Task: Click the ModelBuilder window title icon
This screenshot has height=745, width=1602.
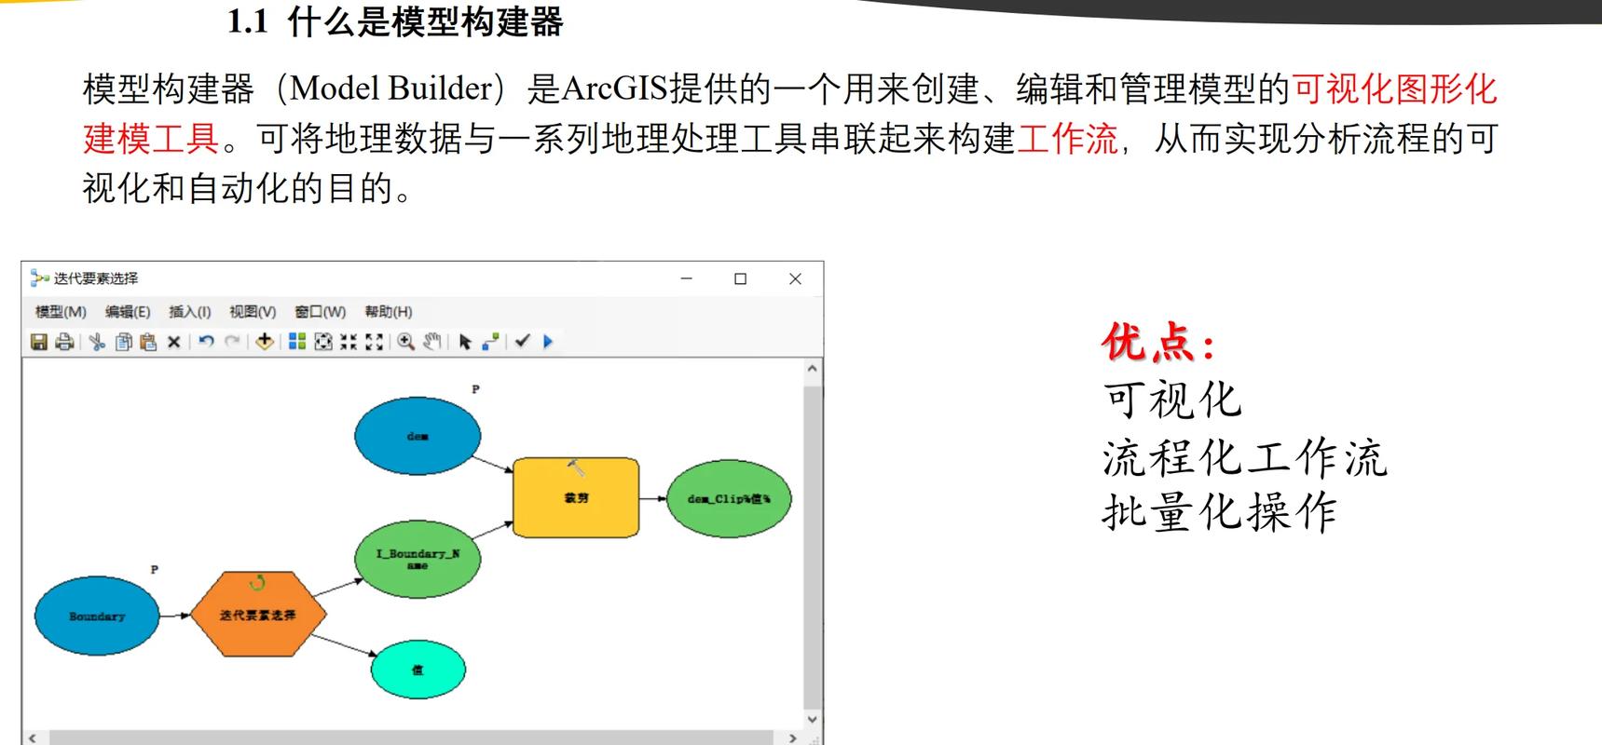Action: 39,278
